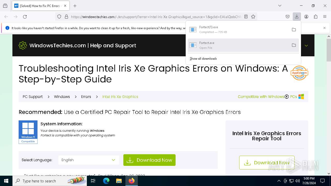
Task: Open Firefox application menu
Action: pyautogui.click(x=325, y=17)
